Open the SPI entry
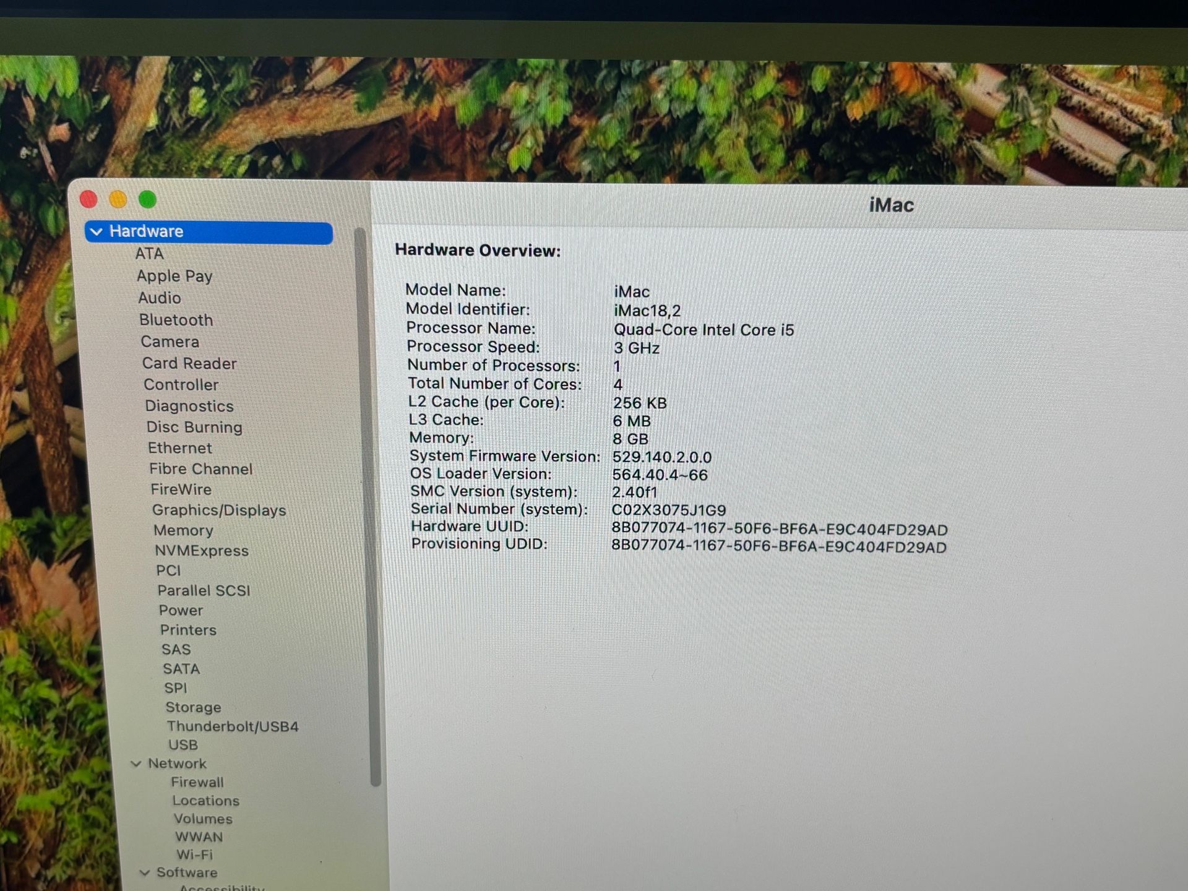This screenshot has height=891, width=1188. [176, 688]
